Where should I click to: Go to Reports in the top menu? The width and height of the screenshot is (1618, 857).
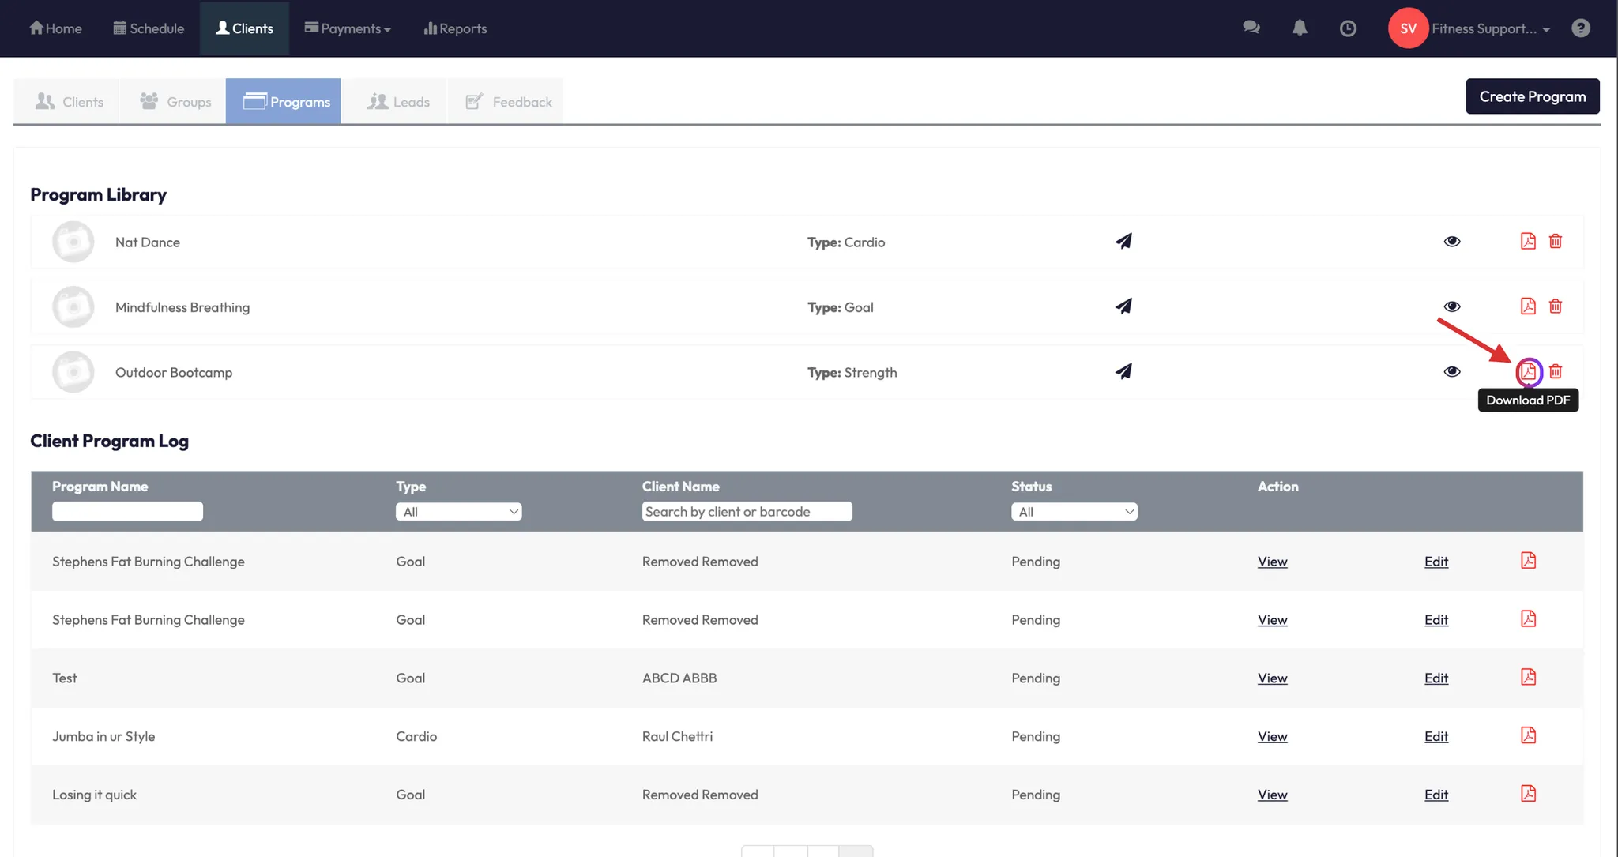pyautogui.click(x=455, y=28)
